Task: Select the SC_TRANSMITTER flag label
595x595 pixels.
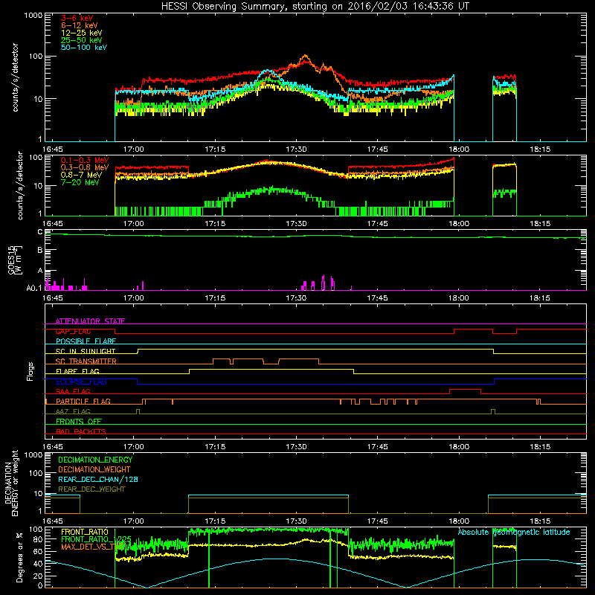Action: tap(86, 361)
